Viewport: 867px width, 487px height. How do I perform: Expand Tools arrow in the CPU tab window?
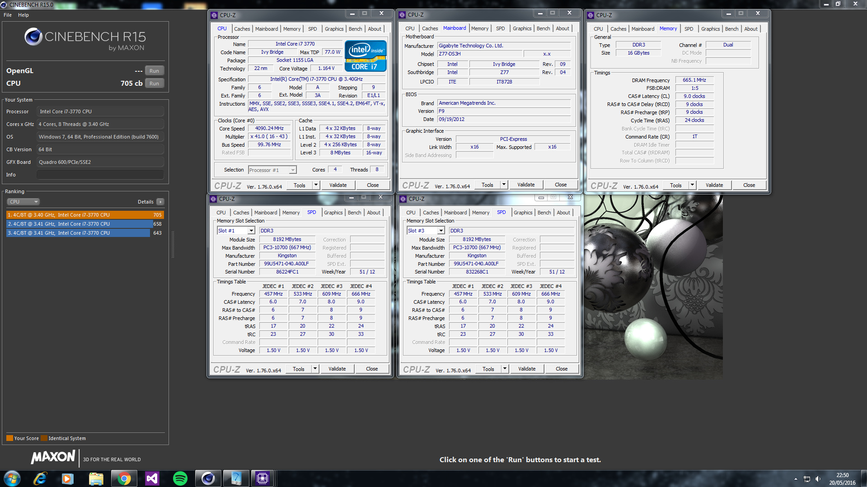pos(316,185)
